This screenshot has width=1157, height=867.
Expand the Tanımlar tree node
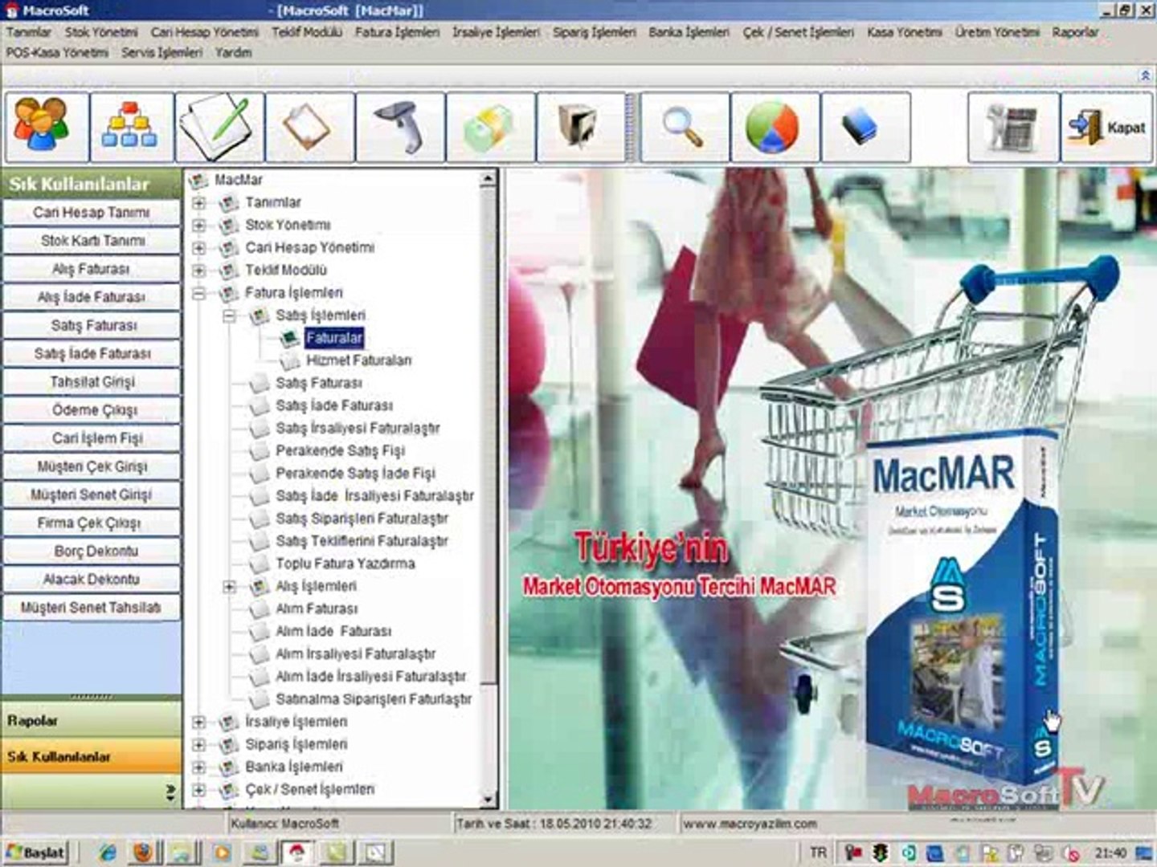coord(199,203)
